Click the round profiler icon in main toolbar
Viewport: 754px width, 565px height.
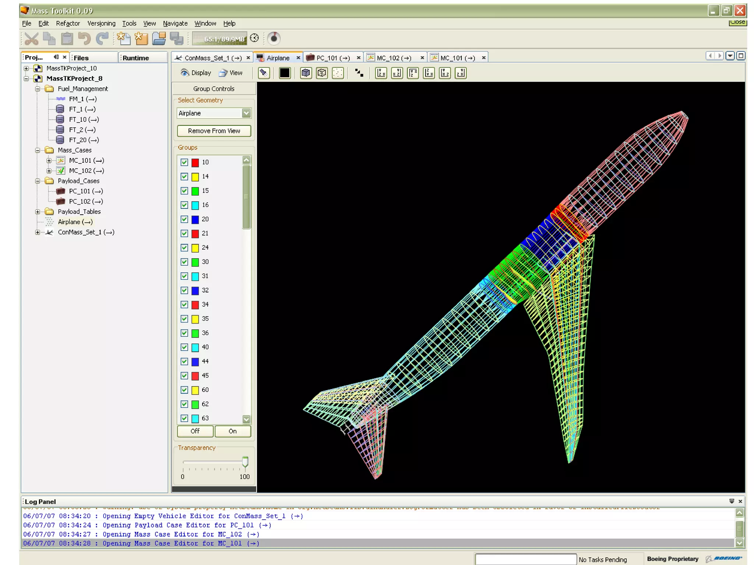pos(274,38)
